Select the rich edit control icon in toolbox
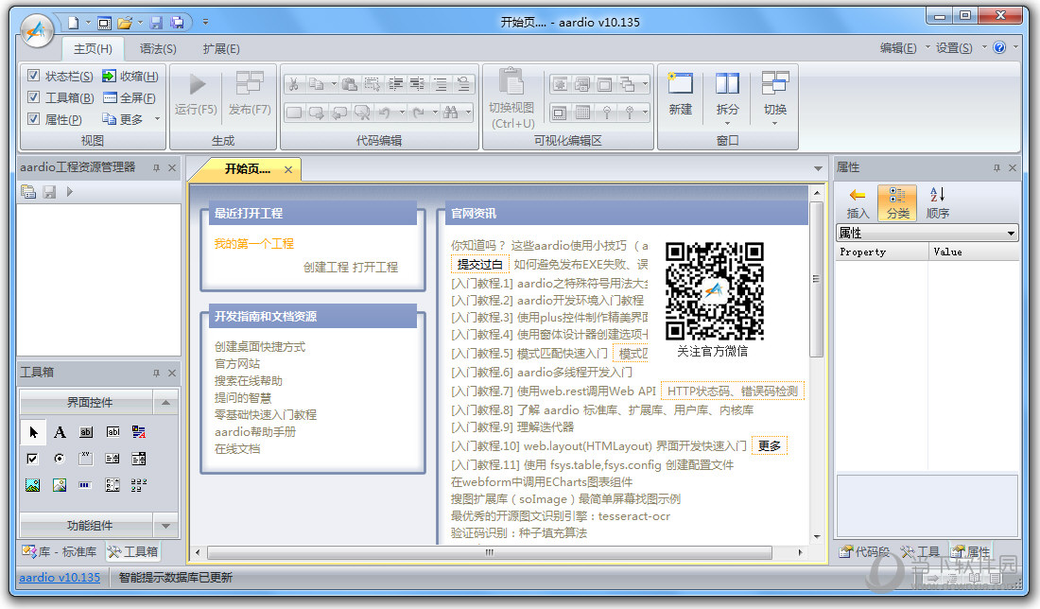Screen dimensions: 1040x609 139,432
